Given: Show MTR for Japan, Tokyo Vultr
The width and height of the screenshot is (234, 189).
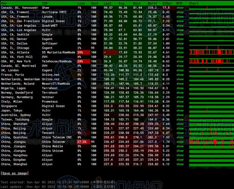Looking at the screenshot, I should (180, 110).
